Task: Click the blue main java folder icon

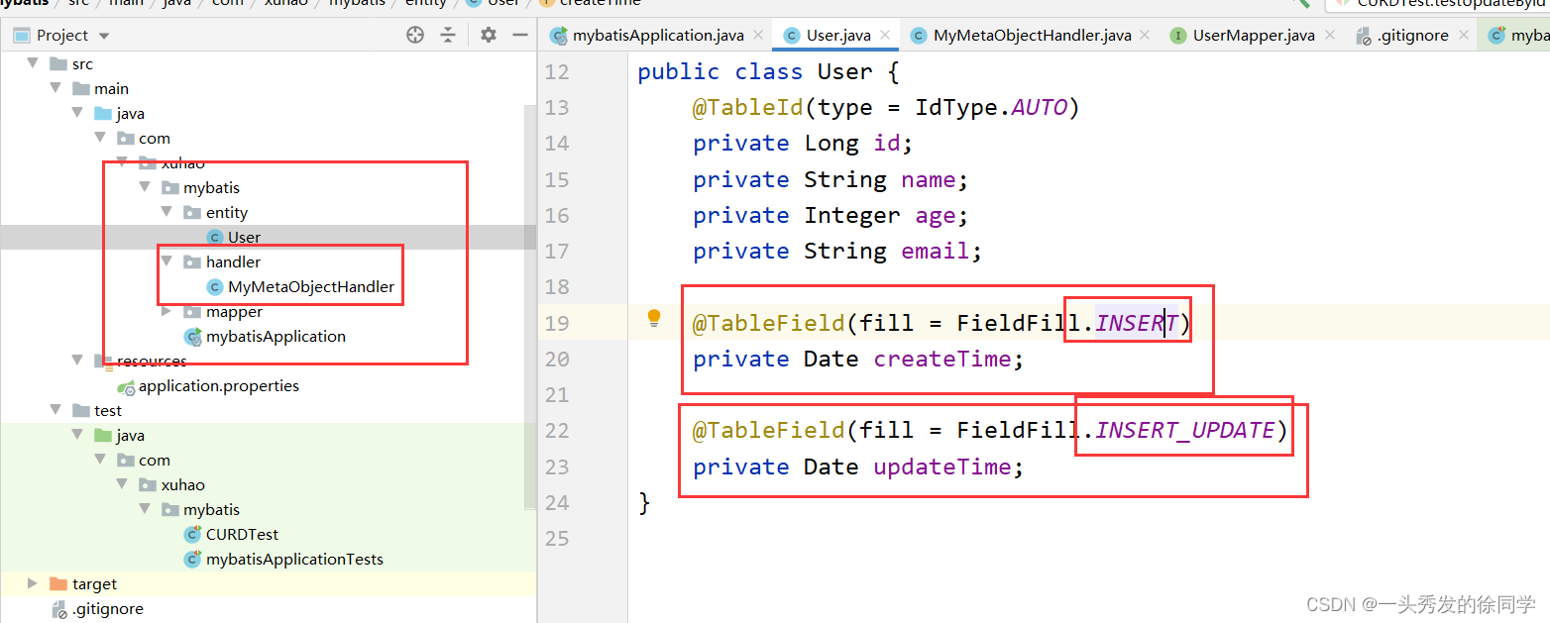Action: 103,113
